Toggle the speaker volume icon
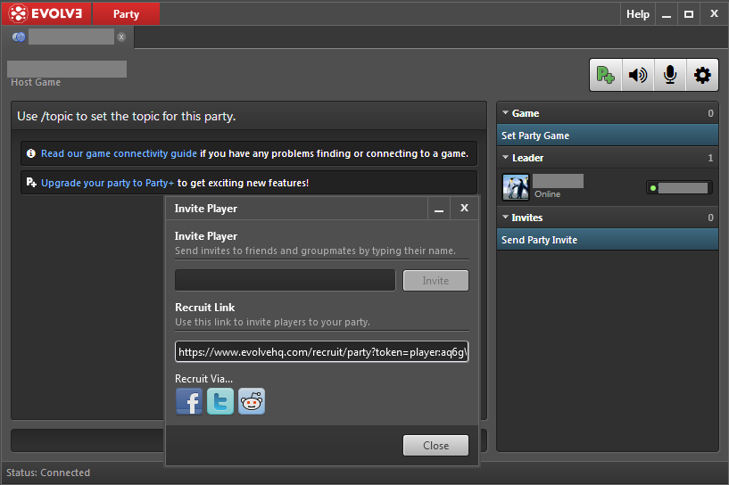 pos(638,75)
